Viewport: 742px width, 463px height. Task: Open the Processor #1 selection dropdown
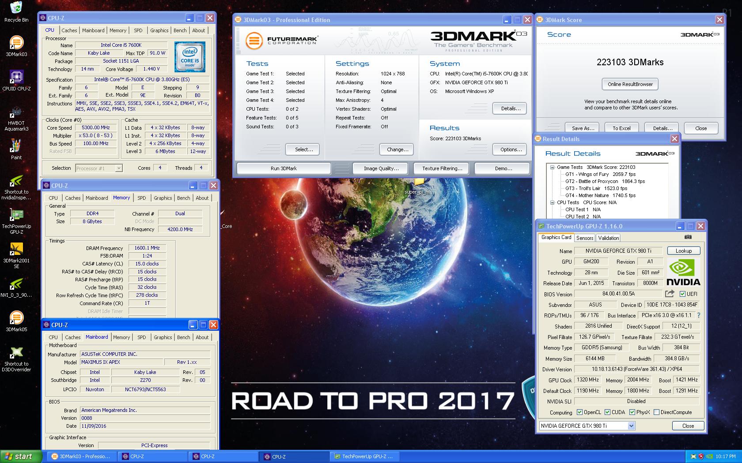coord(98,168)
